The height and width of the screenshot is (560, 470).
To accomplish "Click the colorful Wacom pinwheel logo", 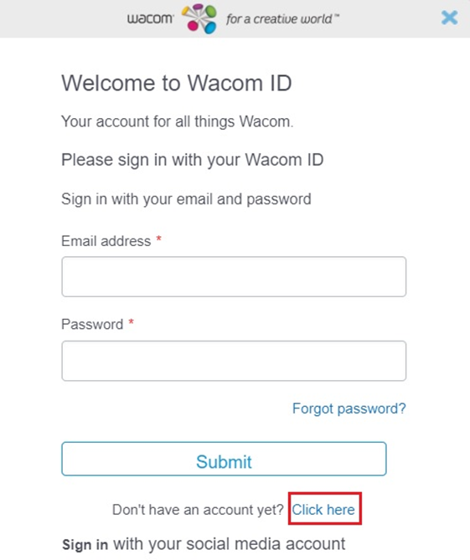I will click(199, 18).
